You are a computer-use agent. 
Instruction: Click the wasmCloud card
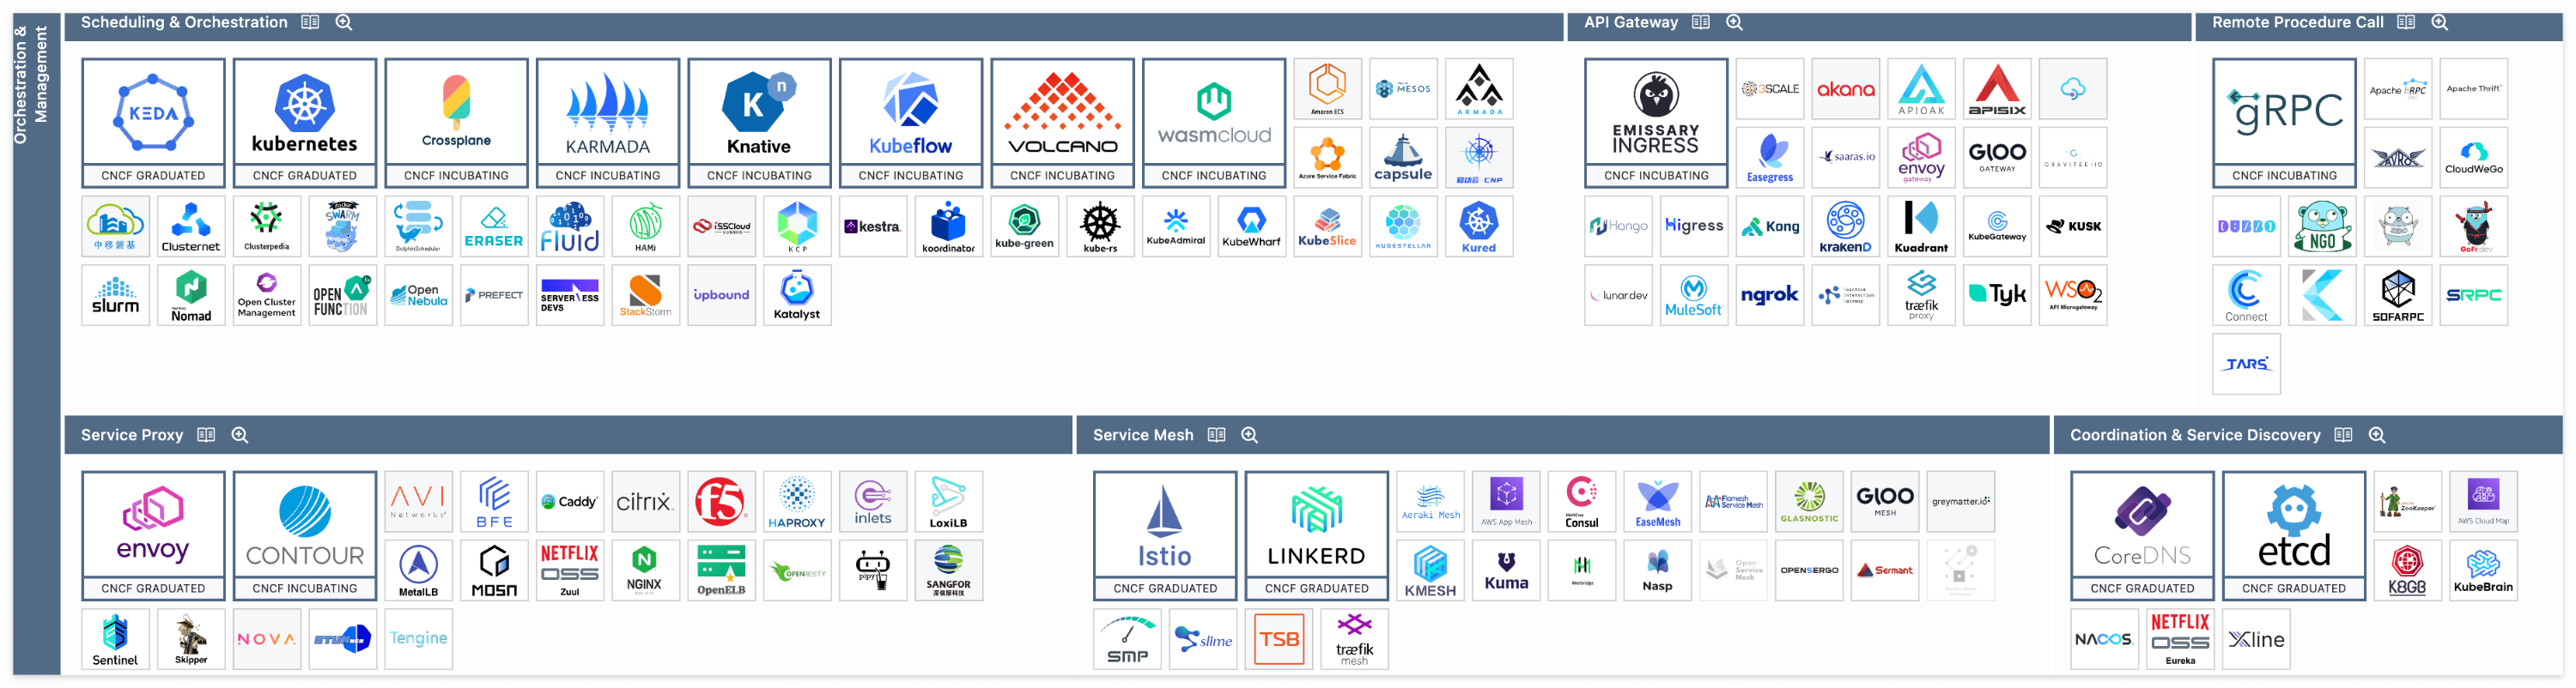click(x=1214, y=123)
